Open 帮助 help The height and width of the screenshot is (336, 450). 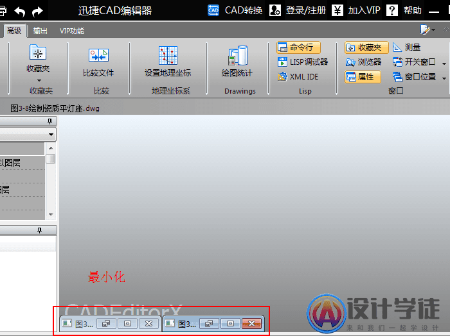pos(404,11)
